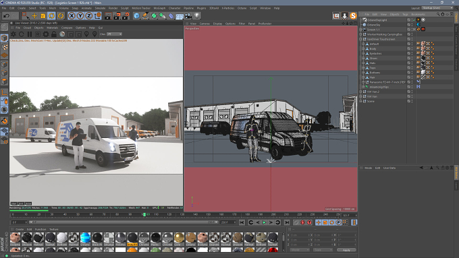Open material manager Create menu
459x258 pixels.
point(20,229)
